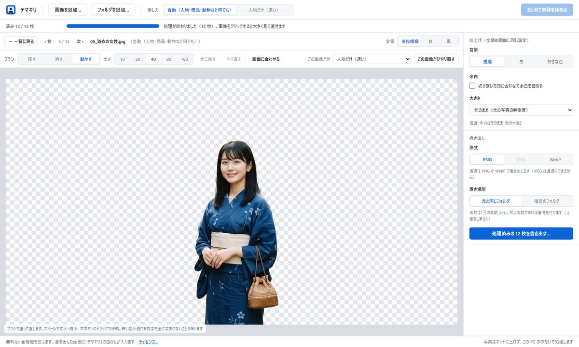Open the ライセンス... link

pos(149,342)
